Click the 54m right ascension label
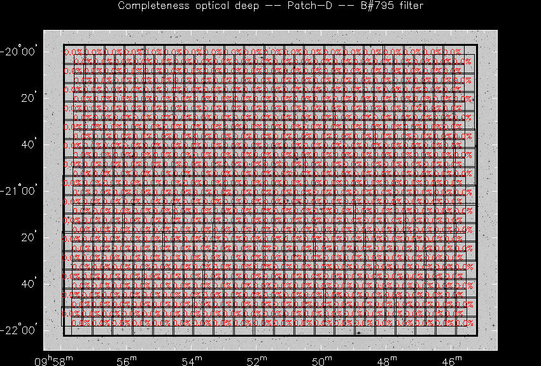The height and width of the screenshot is (366, 541). (192, 361)
